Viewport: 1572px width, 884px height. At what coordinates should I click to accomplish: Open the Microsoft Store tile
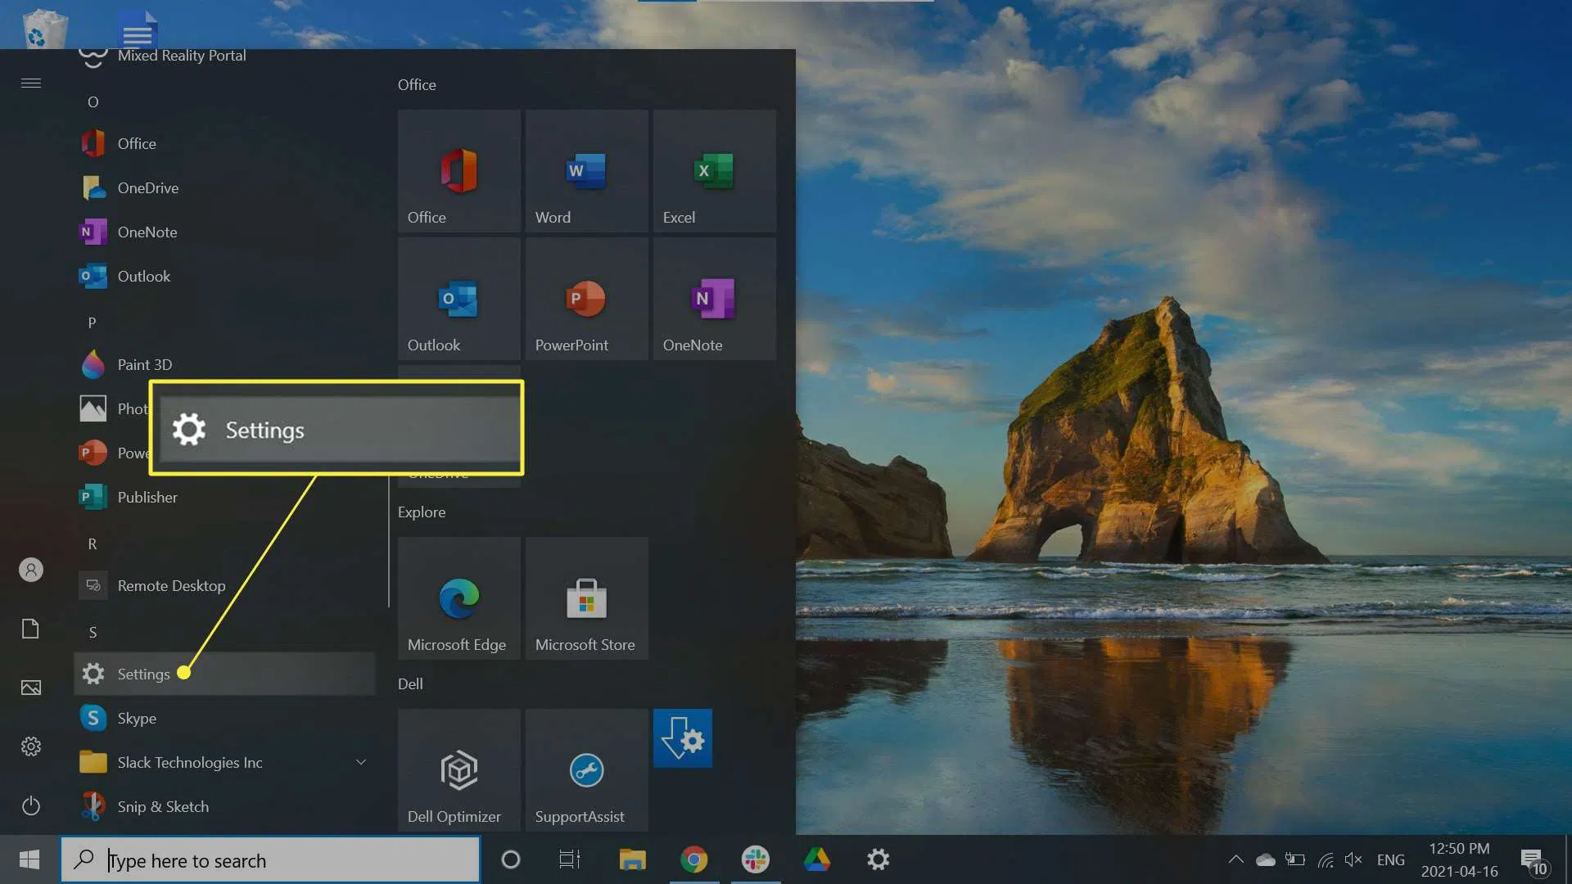tap(586, 598)
